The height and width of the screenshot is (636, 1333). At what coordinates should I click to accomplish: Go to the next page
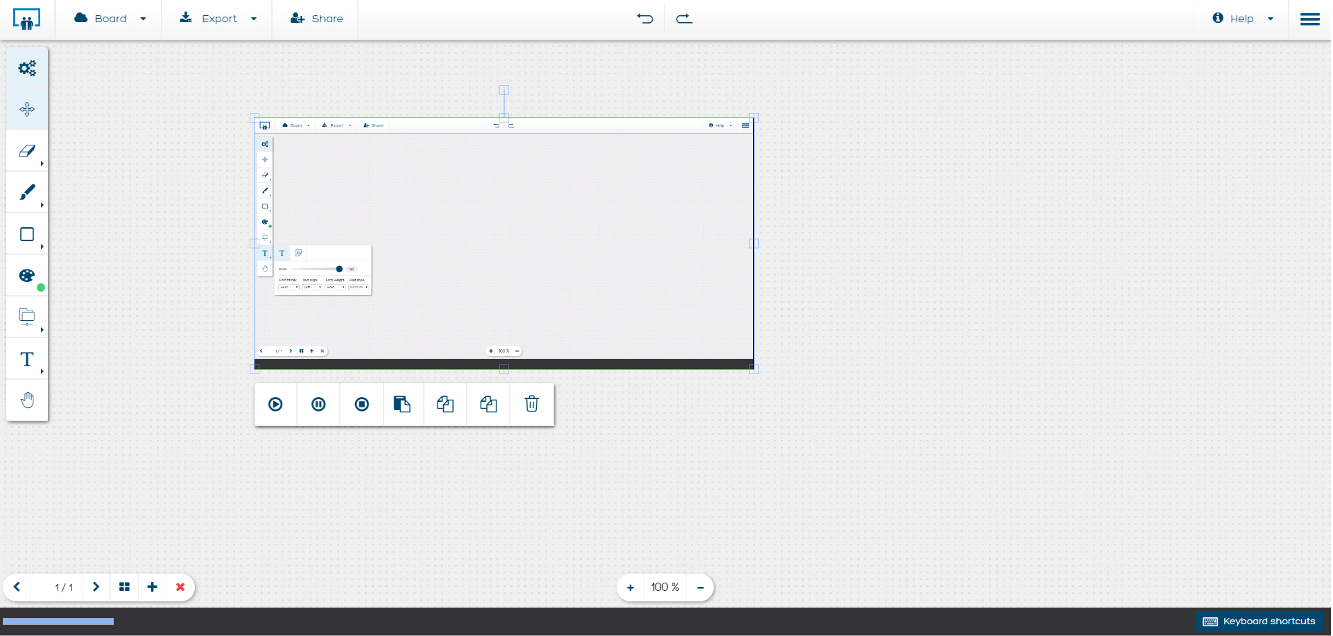[96, 587]
